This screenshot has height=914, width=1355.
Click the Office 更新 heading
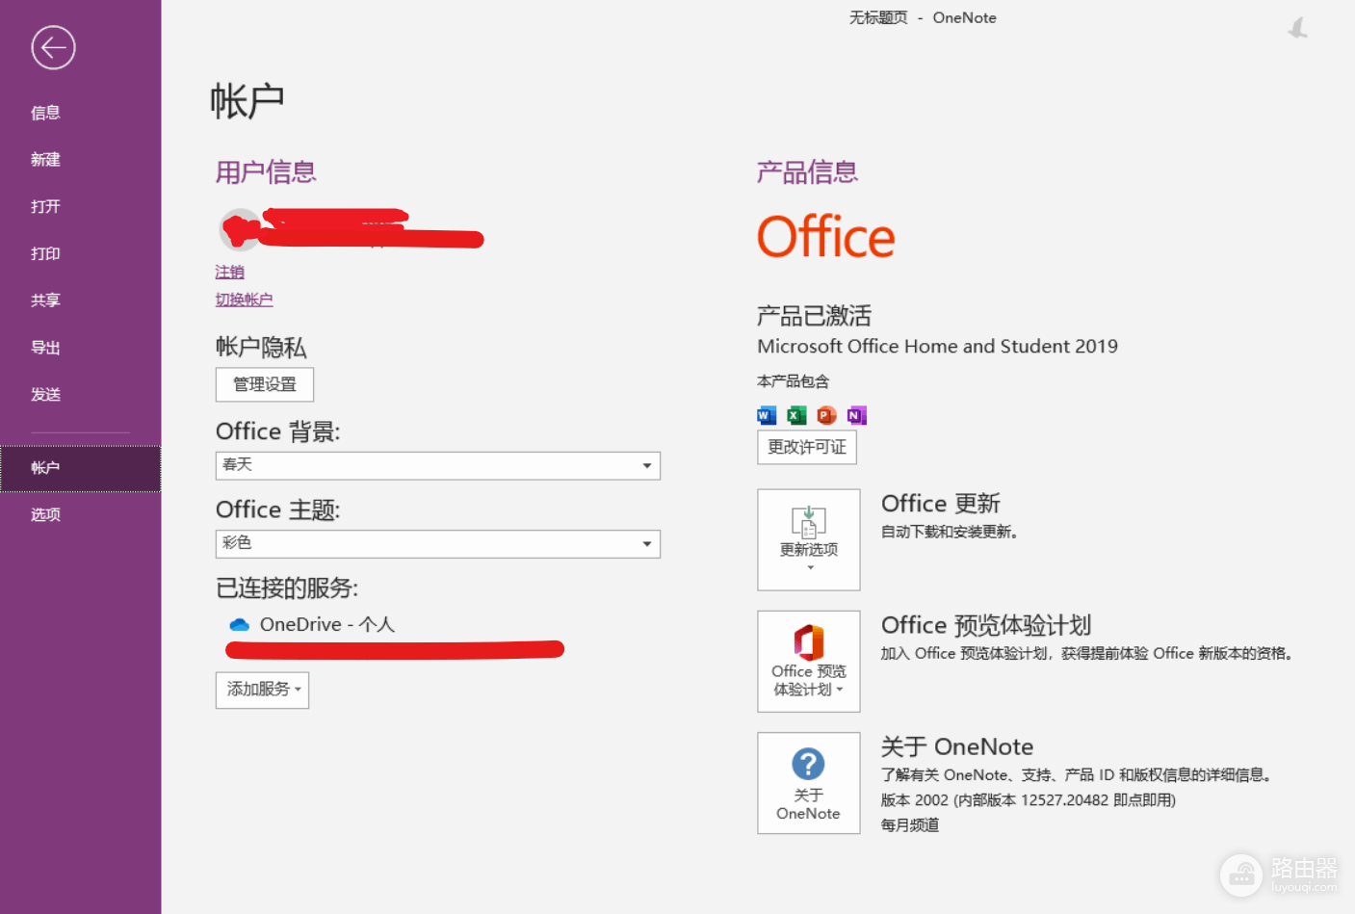[x=941, y=504]
